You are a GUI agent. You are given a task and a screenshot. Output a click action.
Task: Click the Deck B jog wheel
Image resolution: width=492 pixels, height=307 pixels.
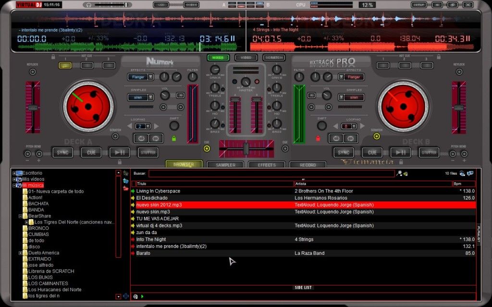(x=403, y=106)
